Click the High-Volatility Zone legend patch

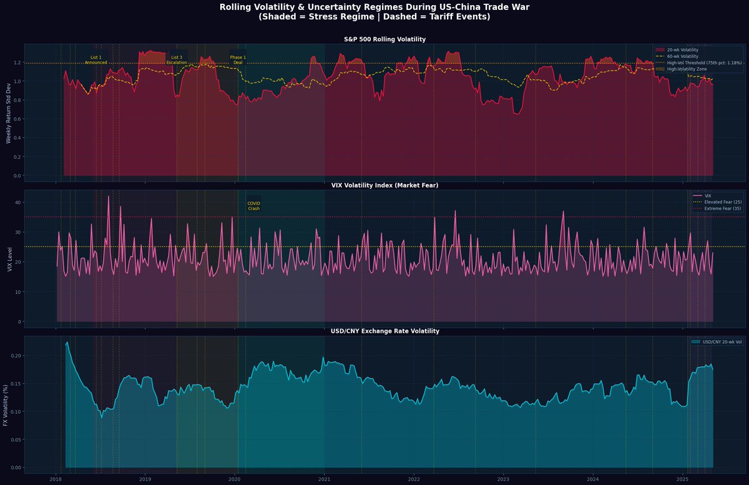click(x=660, y=69)
